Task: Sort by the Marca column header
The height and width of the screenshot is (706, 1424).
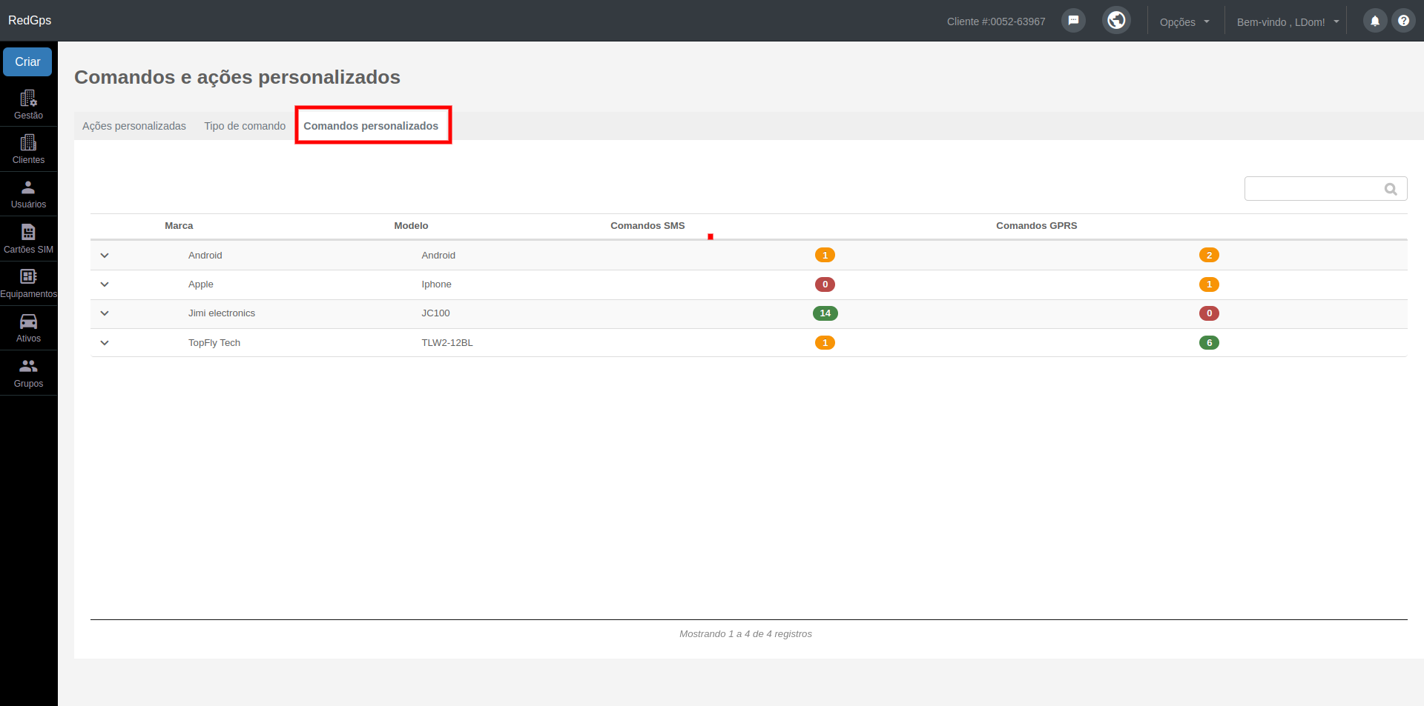Action: click(x=179, y=226)
